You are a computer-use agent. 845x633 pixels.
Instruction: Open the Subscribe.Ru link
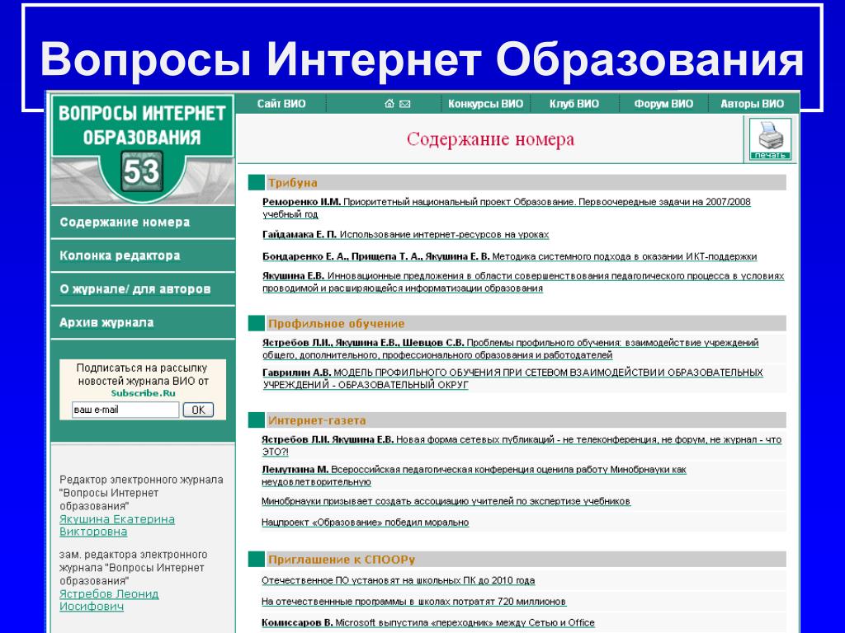[144, 393]
